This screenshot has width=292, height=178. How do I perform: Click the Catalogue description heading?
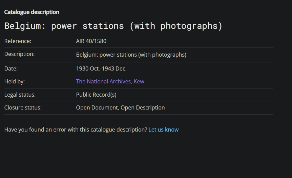coord(32,12)
